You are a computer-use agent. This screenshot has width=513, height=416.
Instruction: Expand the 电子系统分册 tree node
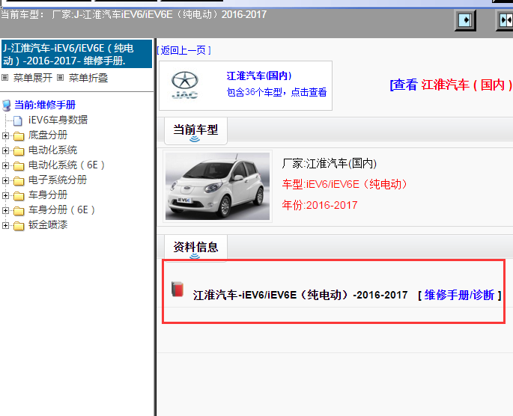tap(5, 180)
